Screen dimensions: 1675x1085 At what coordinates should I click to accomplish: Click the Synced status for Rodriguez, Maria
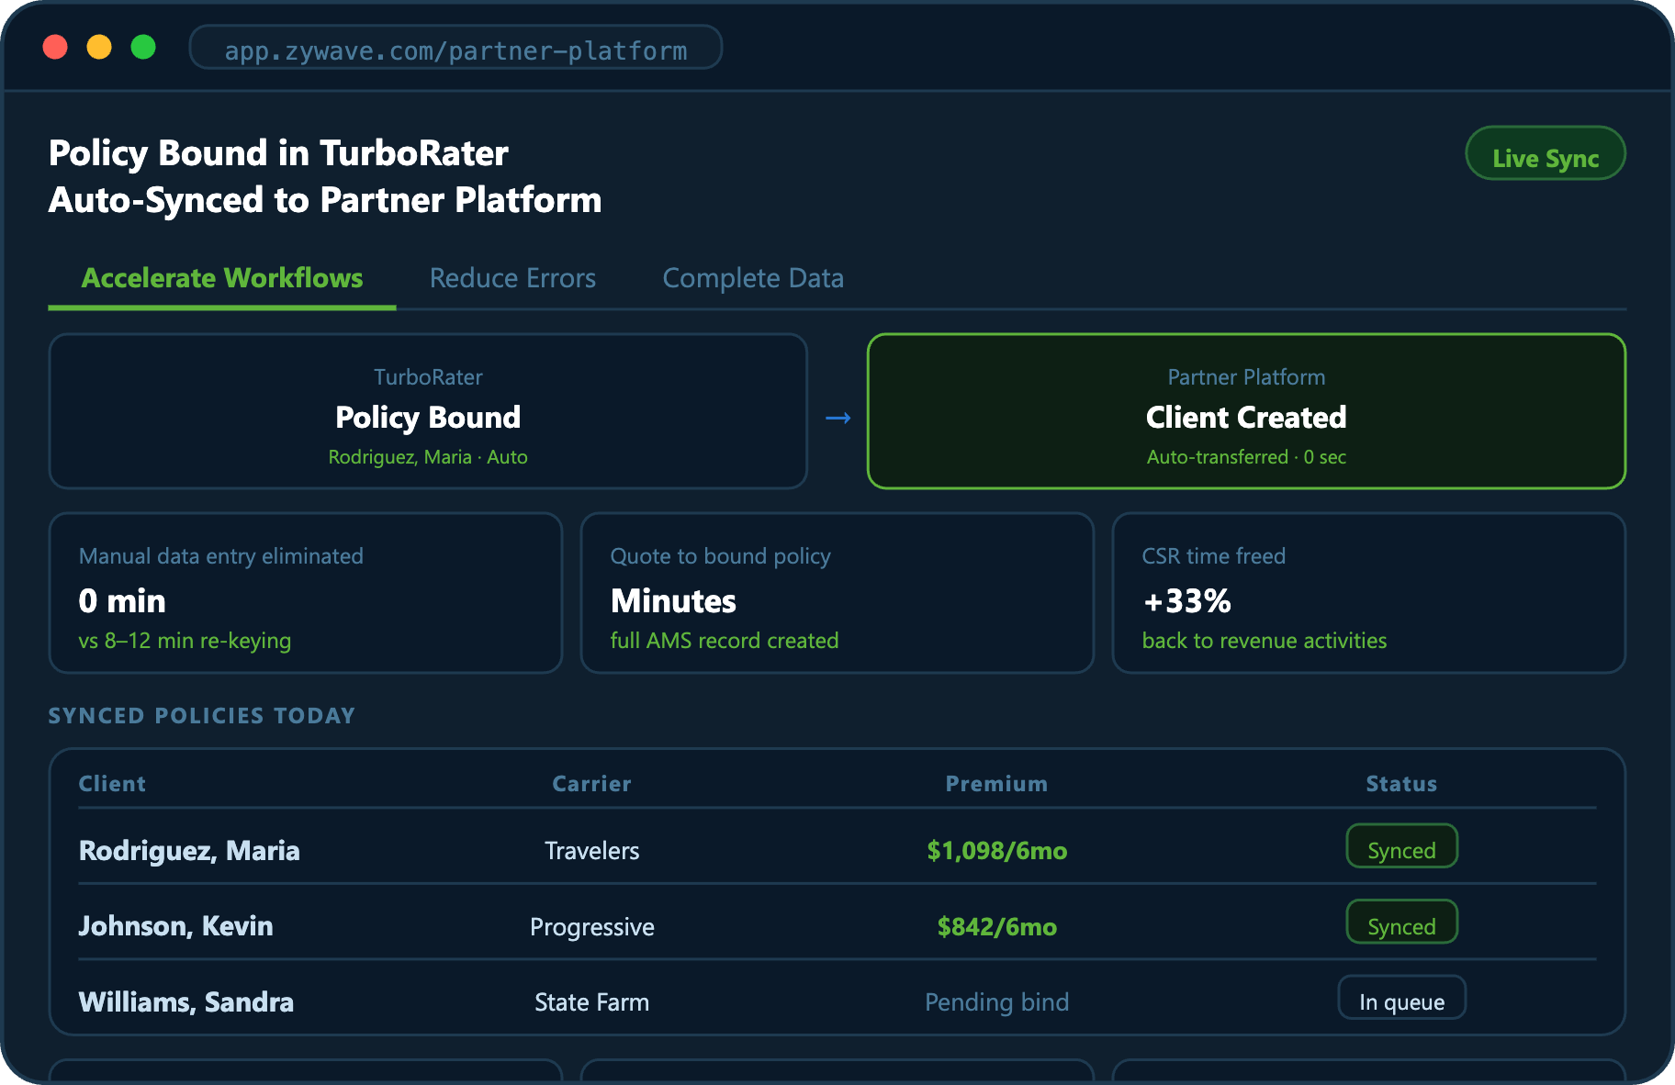click(1400, 848)
